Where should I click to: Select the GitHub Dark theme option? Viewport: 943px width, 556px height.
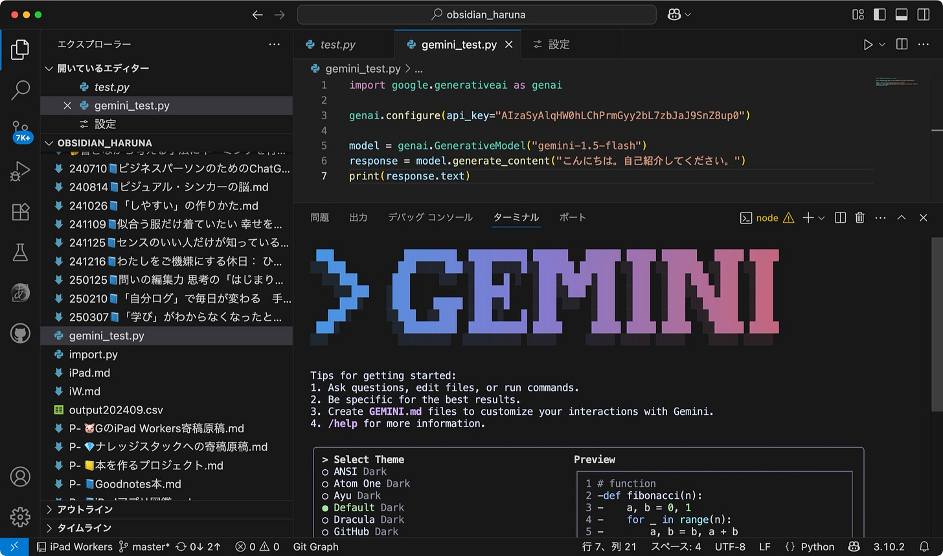tap(360, 531)
